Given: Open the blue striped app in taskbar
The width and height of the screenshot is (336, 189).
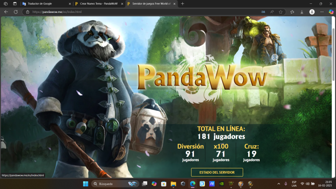Looking at the screenshot, I should coord(212,184).
